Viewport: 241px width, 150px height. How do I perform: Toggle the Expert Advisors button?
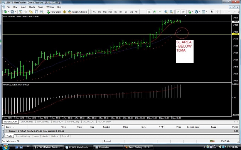coord(78,12)
